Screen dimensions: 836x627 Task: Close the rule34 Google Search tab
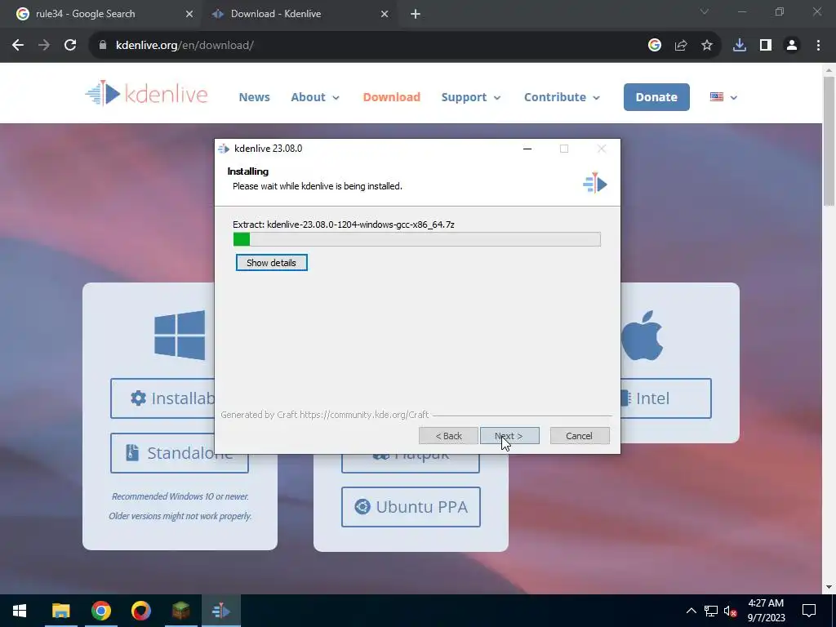(x=189, y=15)
